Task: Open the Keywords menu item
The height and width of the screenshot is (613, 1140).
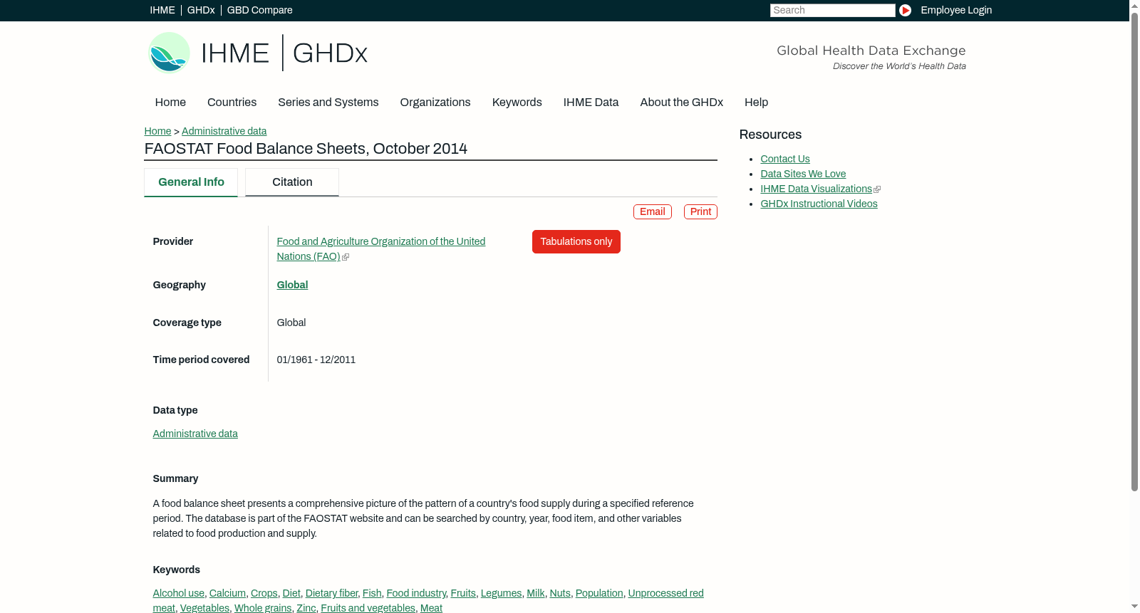Action: click(x=517, y=103)
